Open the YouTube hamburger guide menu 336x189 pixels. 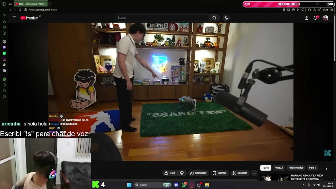click(14, 18)
